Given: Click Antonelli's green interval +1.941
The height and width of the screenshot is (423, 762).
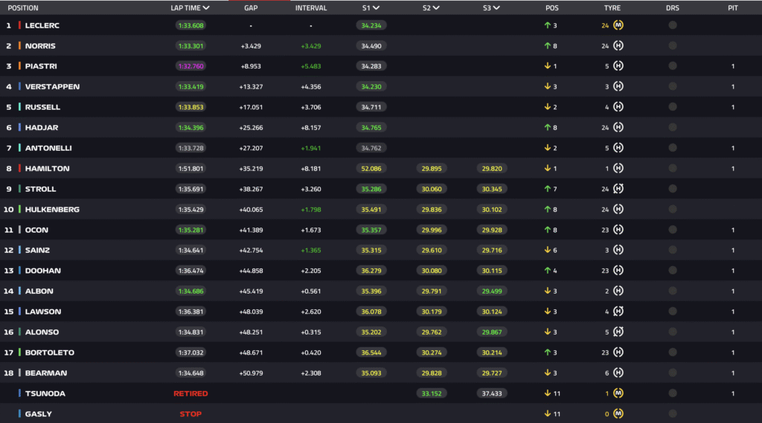Looking at the screenshot, I should 311,148.
